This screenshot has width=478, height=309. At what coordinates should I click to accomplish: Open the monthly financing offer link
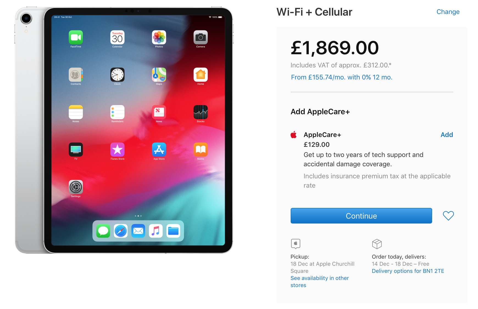tap(341, 77)
